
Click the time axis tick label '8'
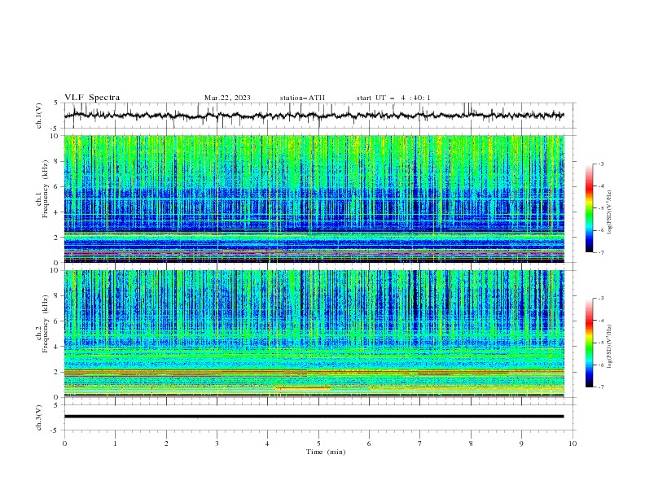(471, 443)
